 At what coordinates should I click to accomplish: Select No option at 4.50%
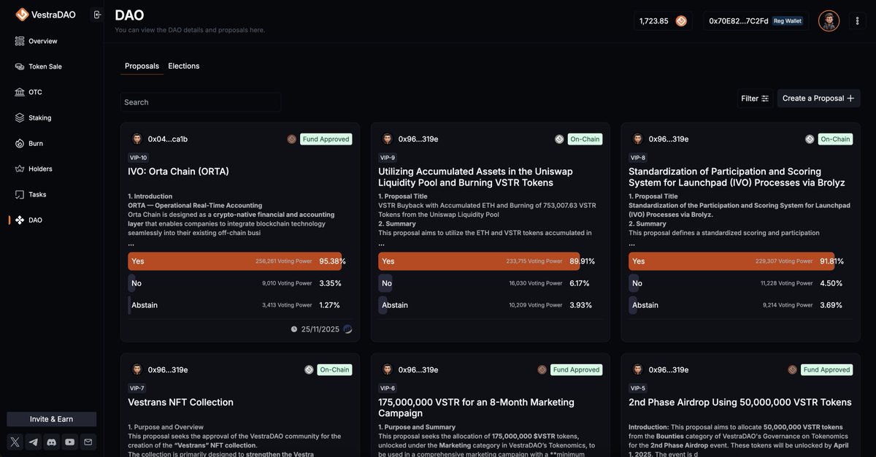738,283
